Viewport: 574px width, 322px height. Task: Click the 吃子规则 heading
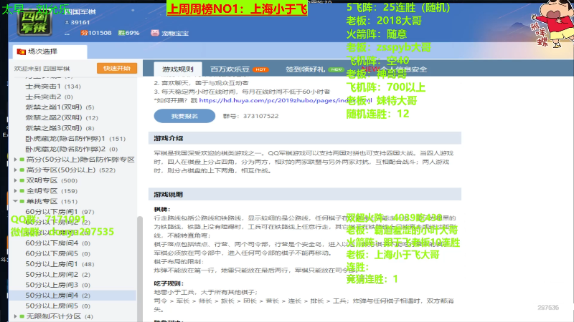pos(169,283)
